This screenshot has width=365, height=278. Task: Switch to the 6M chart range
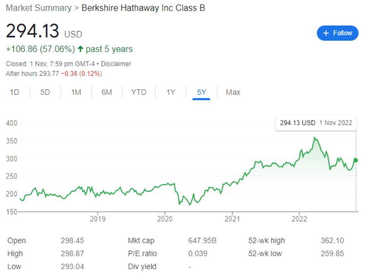point(107,92)
